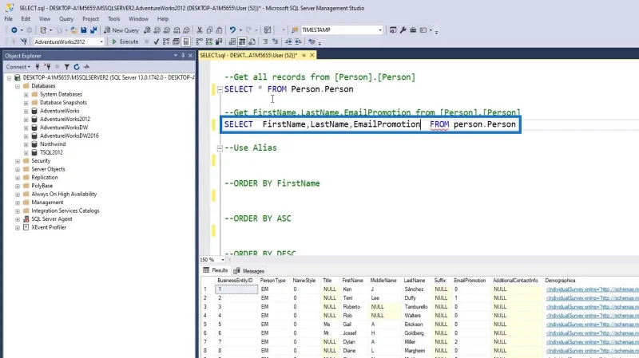
Task: Click the Parse checkmark icon
Action: 156,41
